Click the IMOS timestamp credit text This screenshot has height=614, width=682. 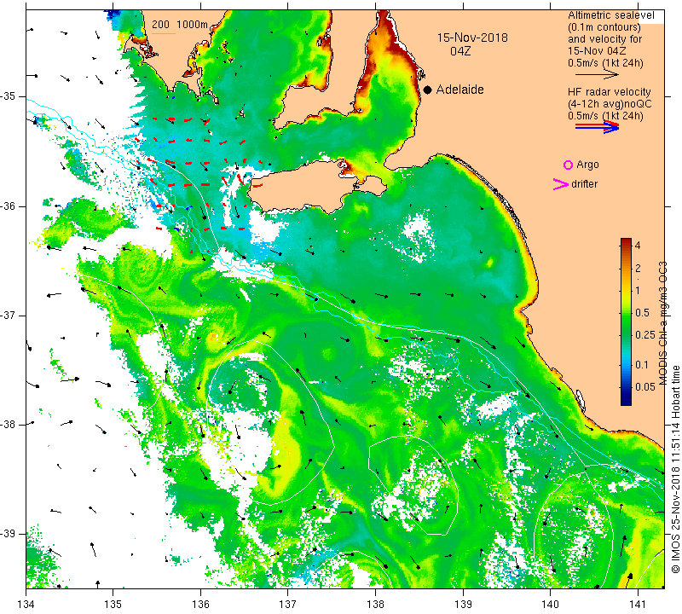coord(675,469)
